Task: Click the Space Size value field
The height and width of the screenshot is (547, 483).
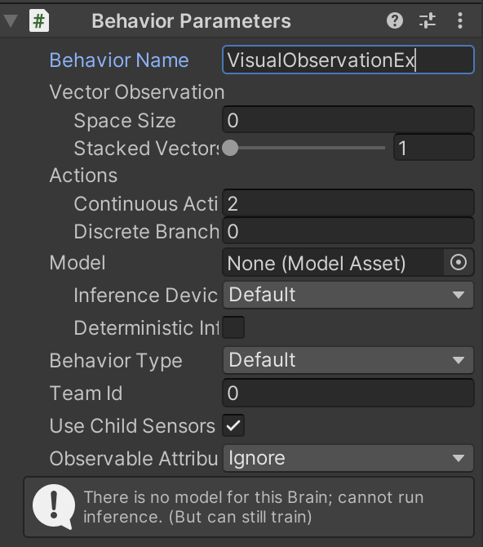Action: coord(348,120)
